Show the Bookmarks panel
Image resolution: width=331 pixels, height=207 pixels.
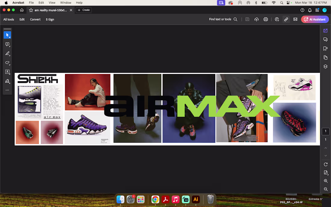click(x=325, y=48)
